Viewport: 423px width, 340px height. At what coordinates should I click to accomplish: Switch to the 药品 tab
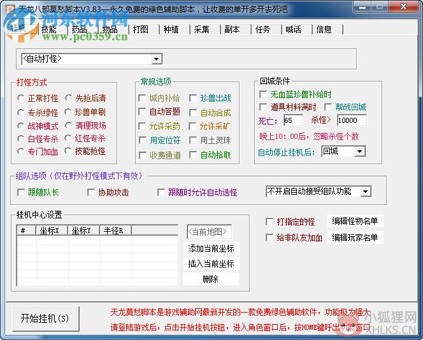[x=79, y=29]
